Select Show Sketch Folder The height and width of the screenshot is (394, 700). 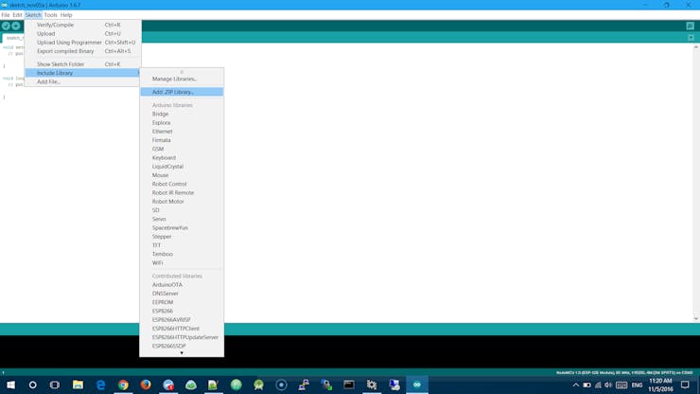pyautogui.click(x=83, y=64)
